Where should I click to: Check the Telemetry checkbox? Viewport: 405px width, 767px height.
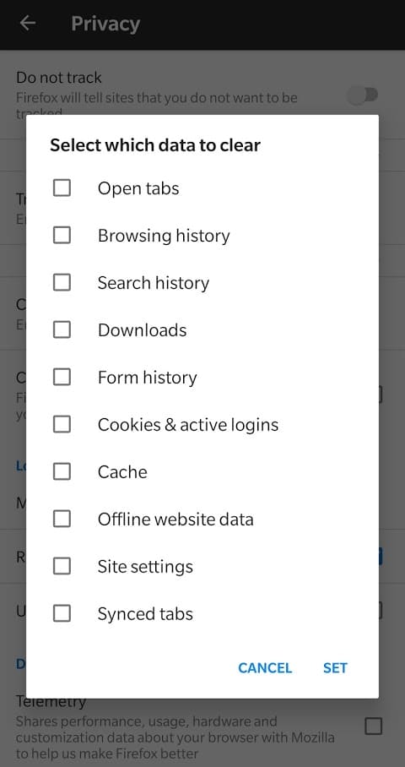click(373, 726)
